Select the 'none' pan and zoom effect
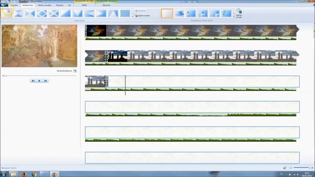The width and height of the screenshot is (315, 177). [x=167, y=13]
